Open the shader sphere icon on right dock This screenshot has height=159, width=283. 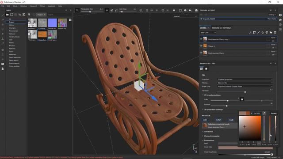280,20
